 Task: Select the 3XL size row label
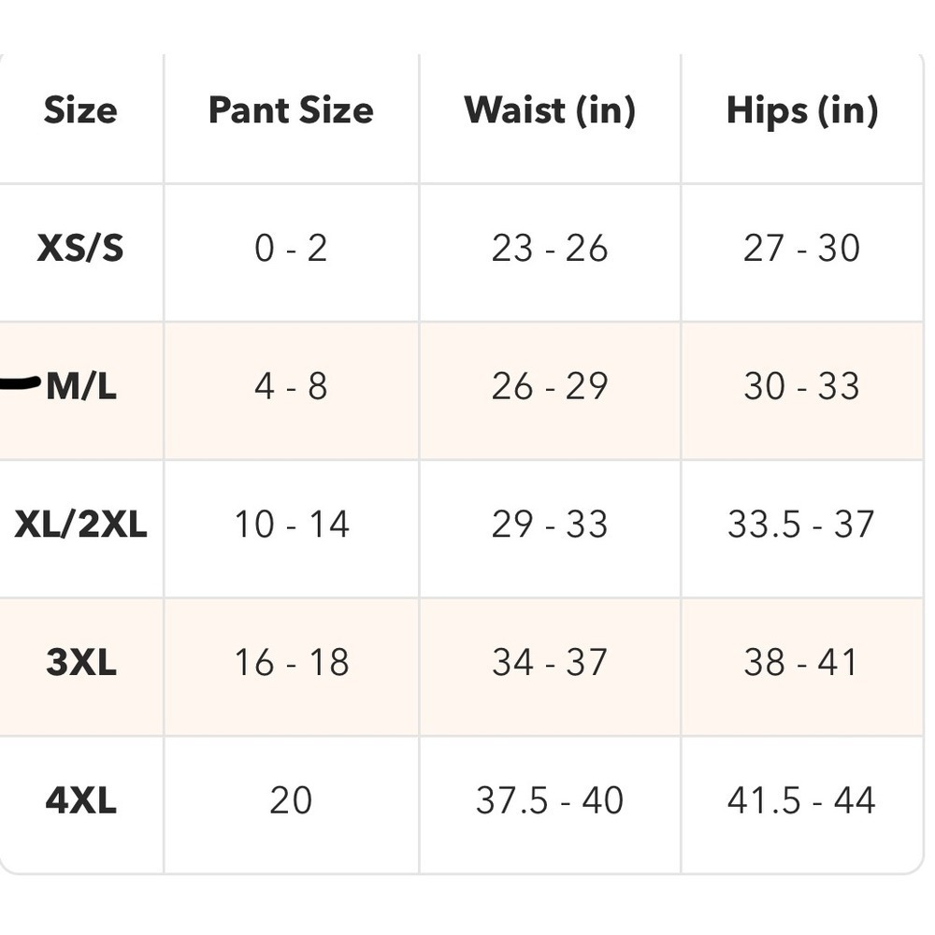pos(81,663)
